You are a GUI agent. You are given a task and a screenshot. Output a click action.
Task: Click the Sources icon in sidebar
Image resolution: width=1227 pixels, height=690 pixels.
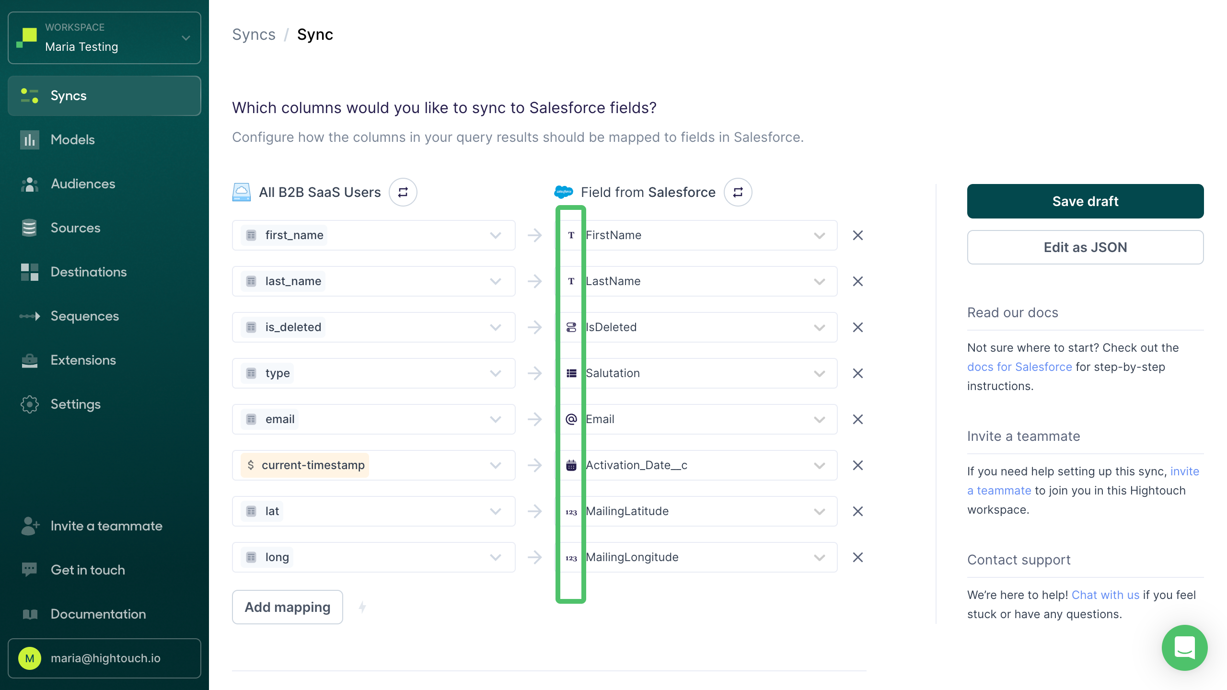tap(30, 228)
